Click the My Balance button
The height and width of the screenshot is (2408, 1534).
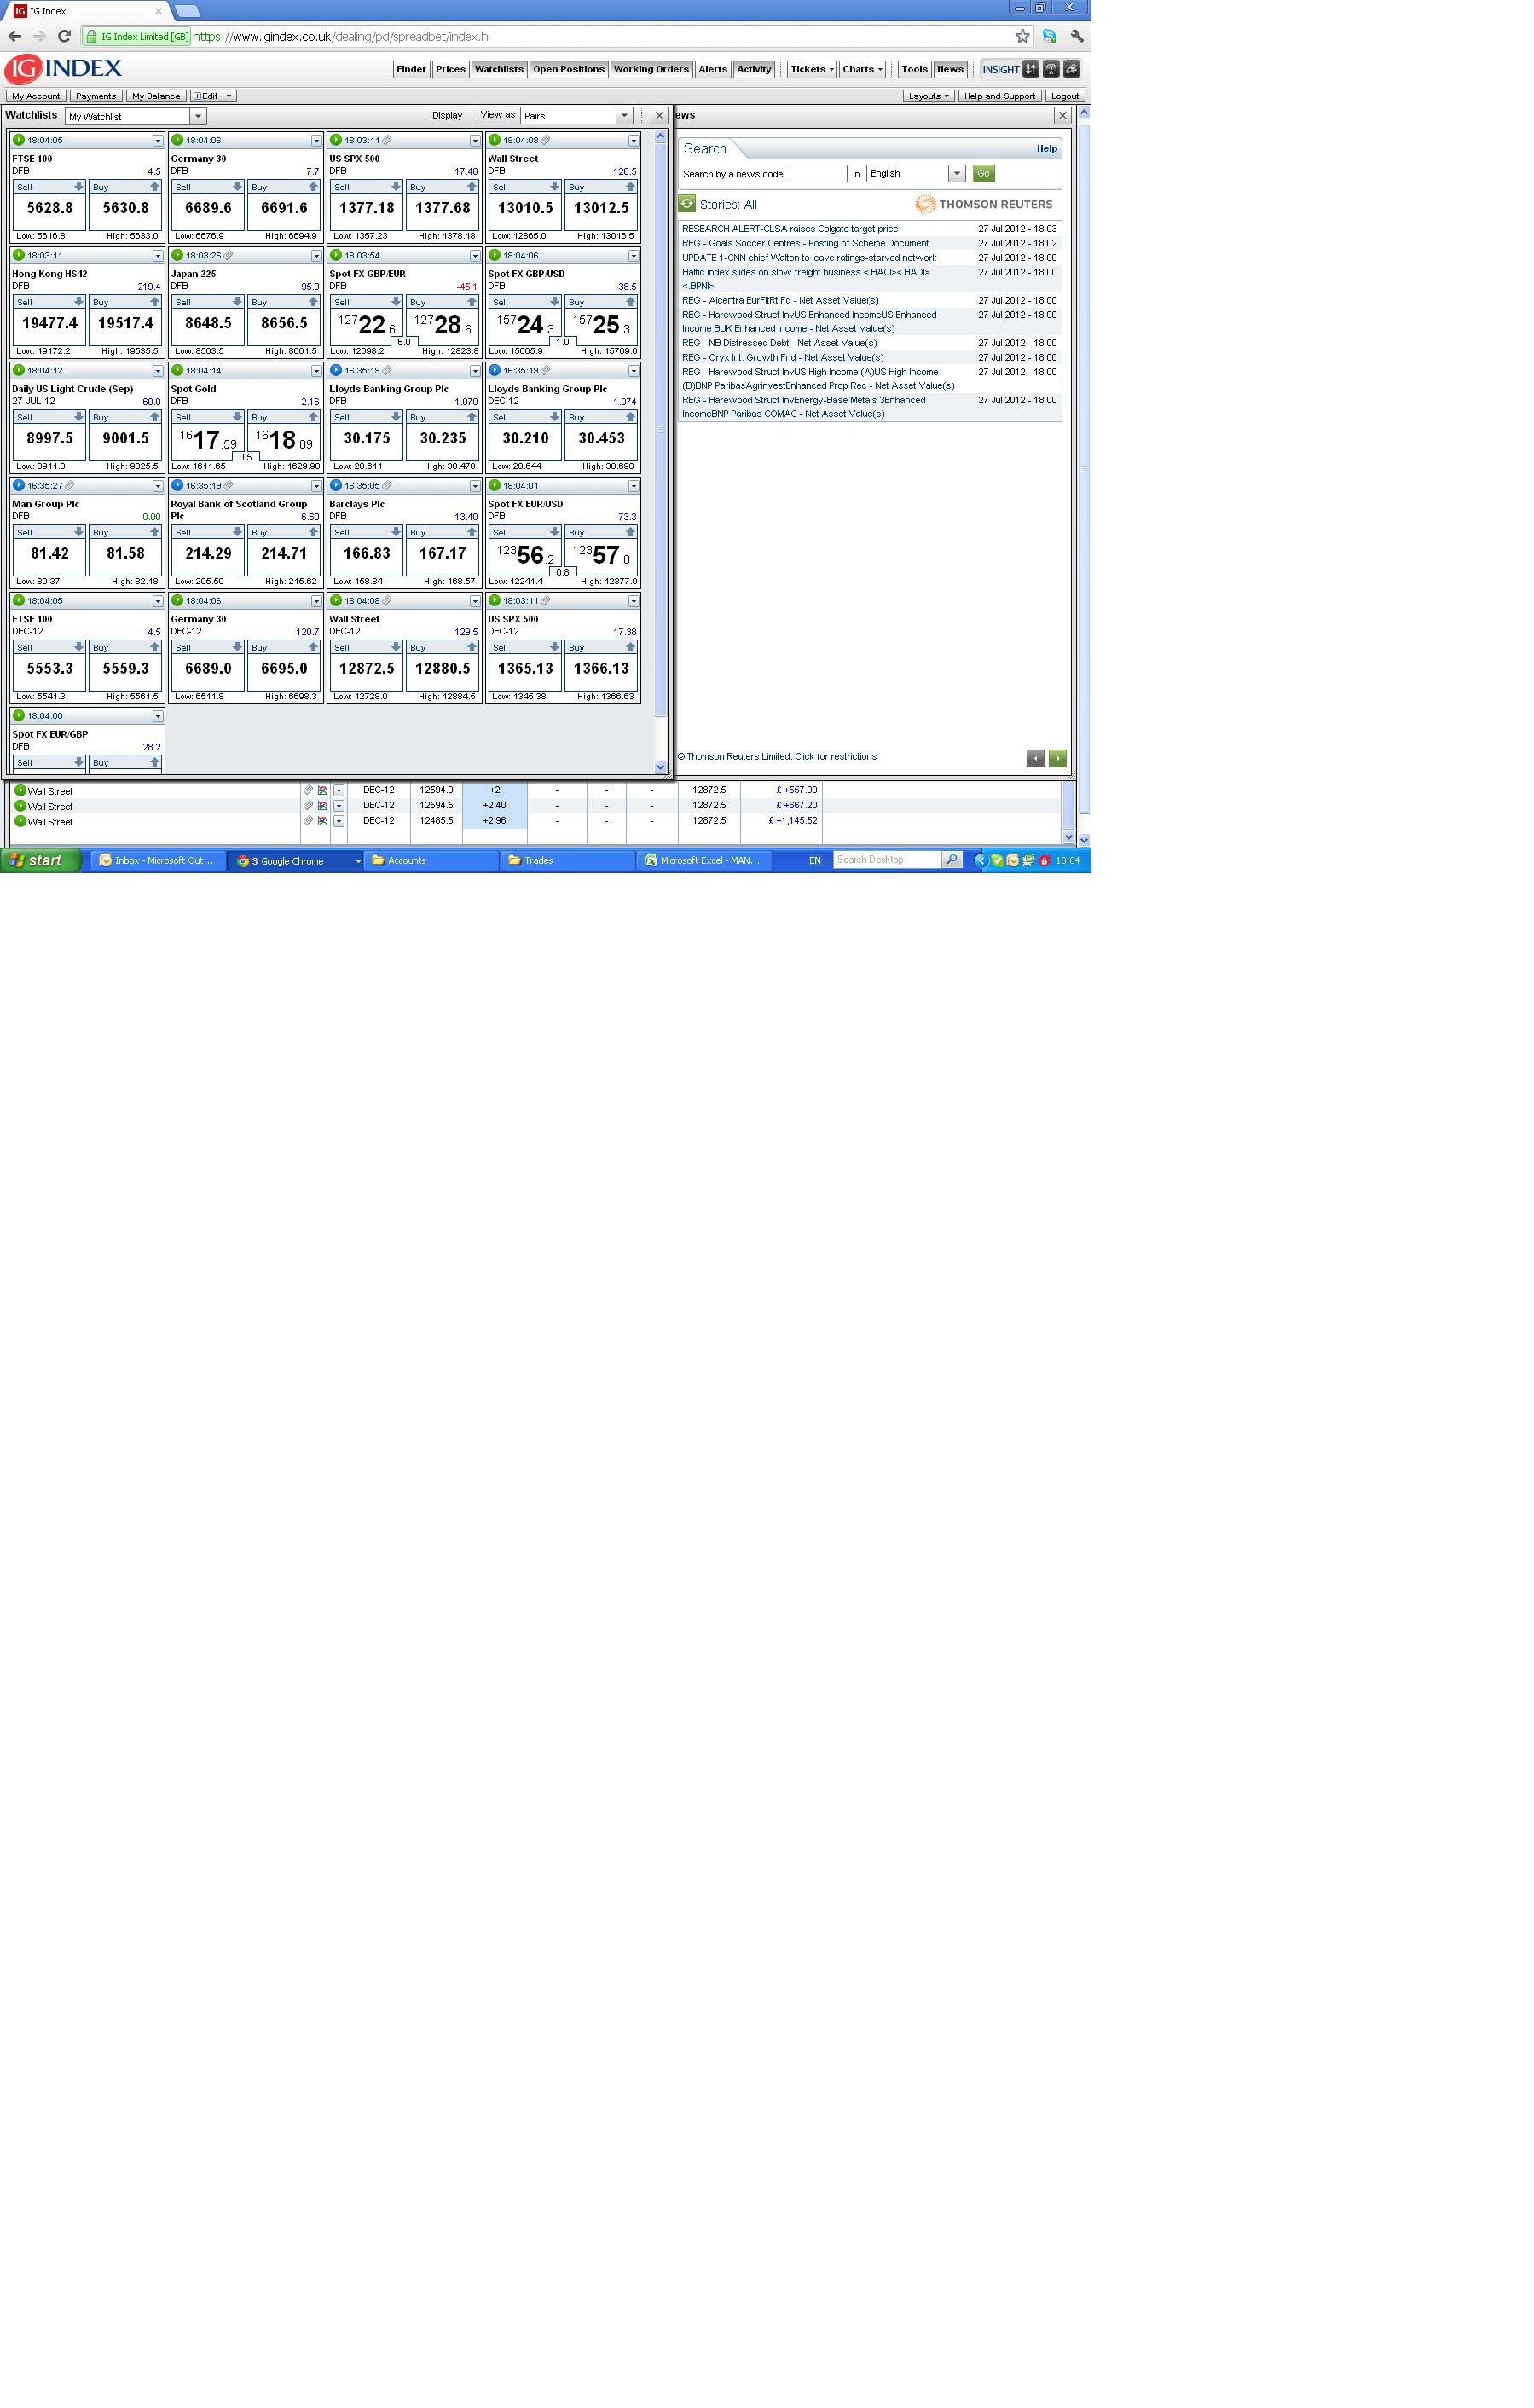pyautogui.click(x=156, y=96)
